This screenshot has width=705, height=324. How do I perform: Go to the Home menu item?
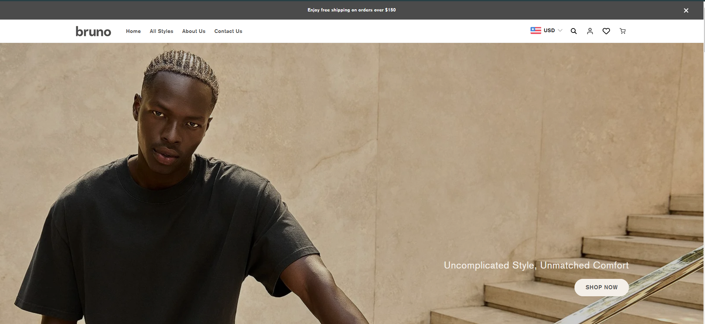(133, 31)
